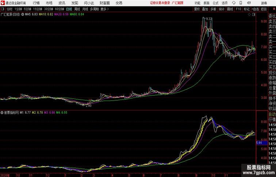
Task: Click the MA20: 6.56 indicator value
Action: (61, 15)
